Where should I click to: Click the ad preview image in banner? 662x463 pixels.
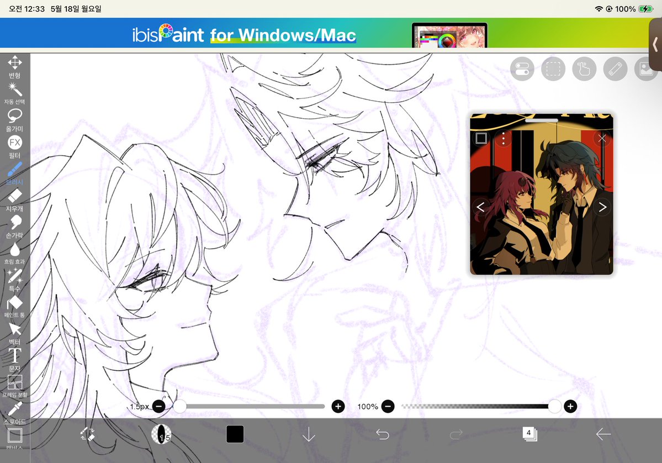click(449, 35)
